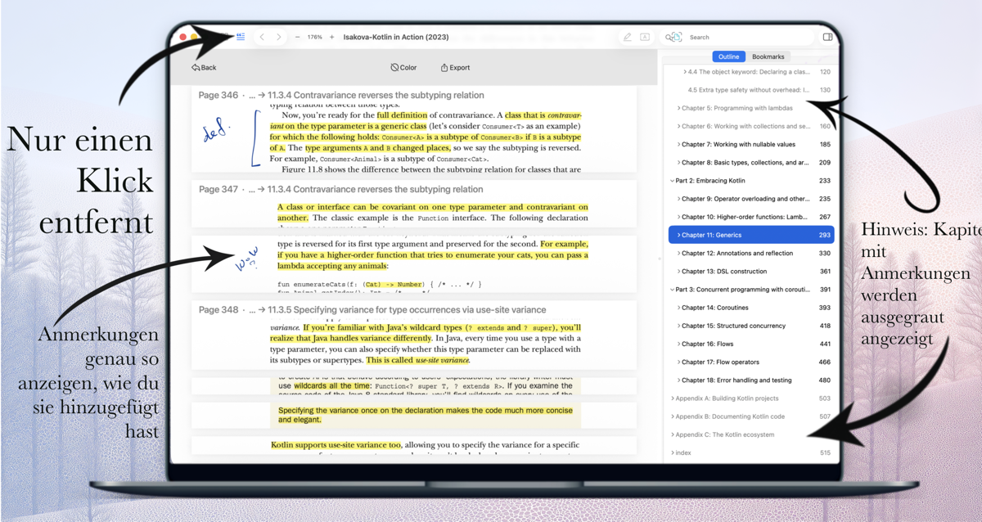The width and height of the screenshot is (982, 522).
Task: Go to previous page with left arrow
Action: [x=262, y=37]
